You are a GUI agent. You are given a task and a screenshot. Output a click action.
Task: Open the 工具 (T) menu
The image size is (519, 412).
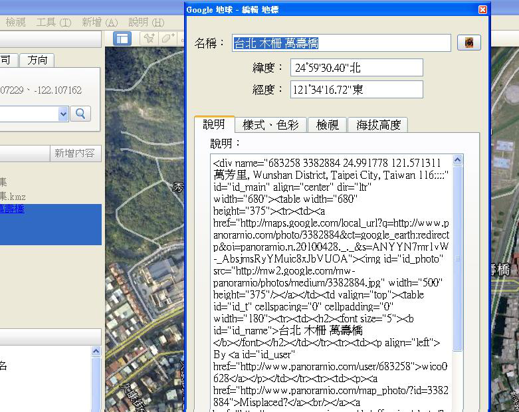coord(54,23)
